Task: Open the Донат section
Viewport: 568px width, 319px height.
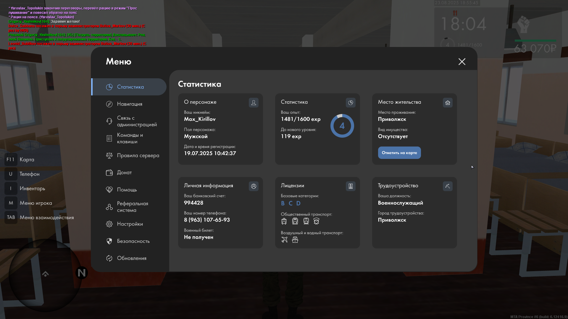Action: 124,172
